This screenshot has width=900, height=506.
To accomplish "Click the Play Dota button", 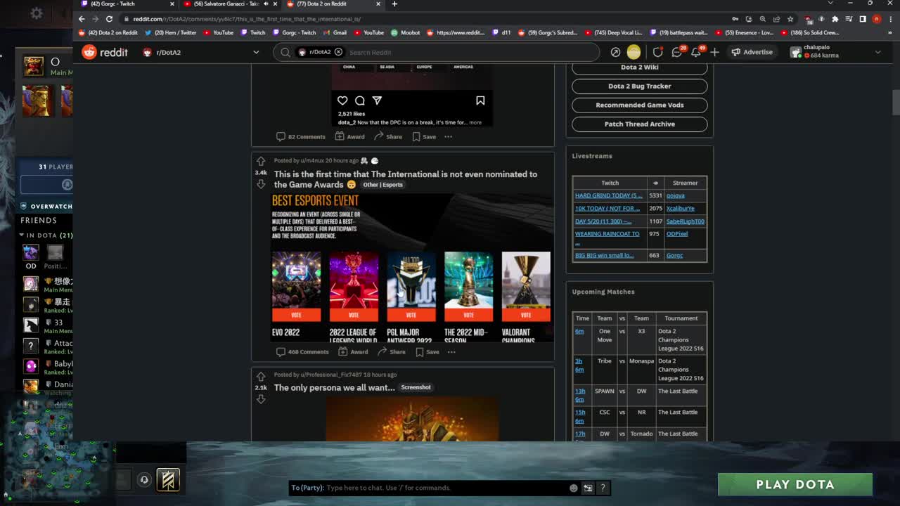I will [795, 484].
